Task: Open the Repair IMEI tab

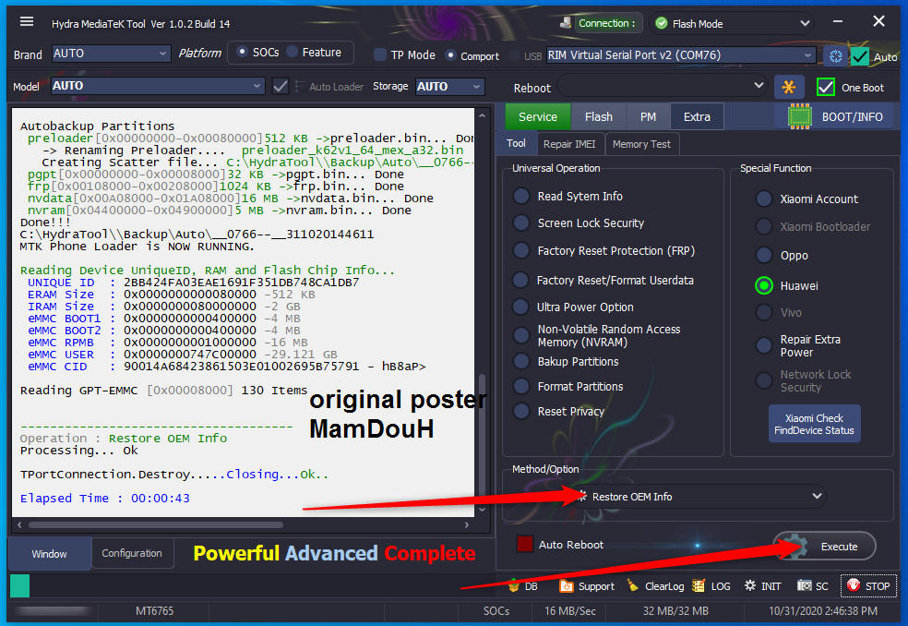Action: click(569, 144)
